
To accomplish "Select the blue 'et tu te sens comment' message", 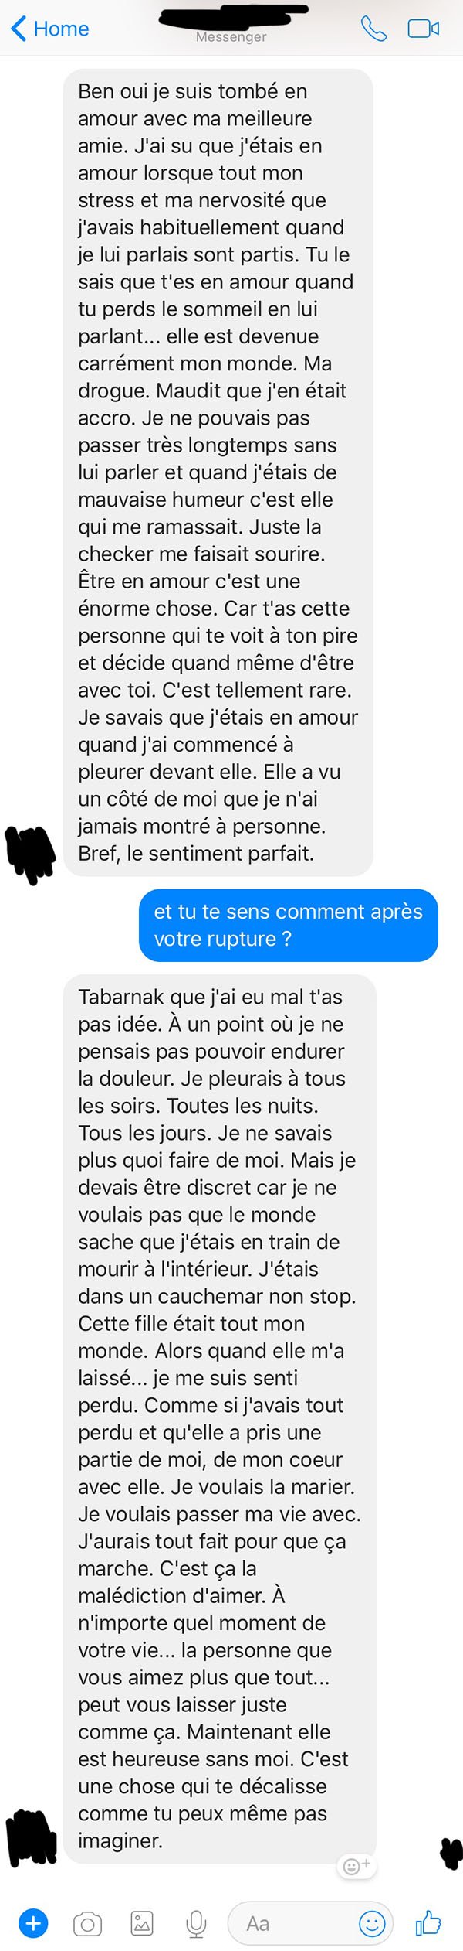I will pos(289,926).
